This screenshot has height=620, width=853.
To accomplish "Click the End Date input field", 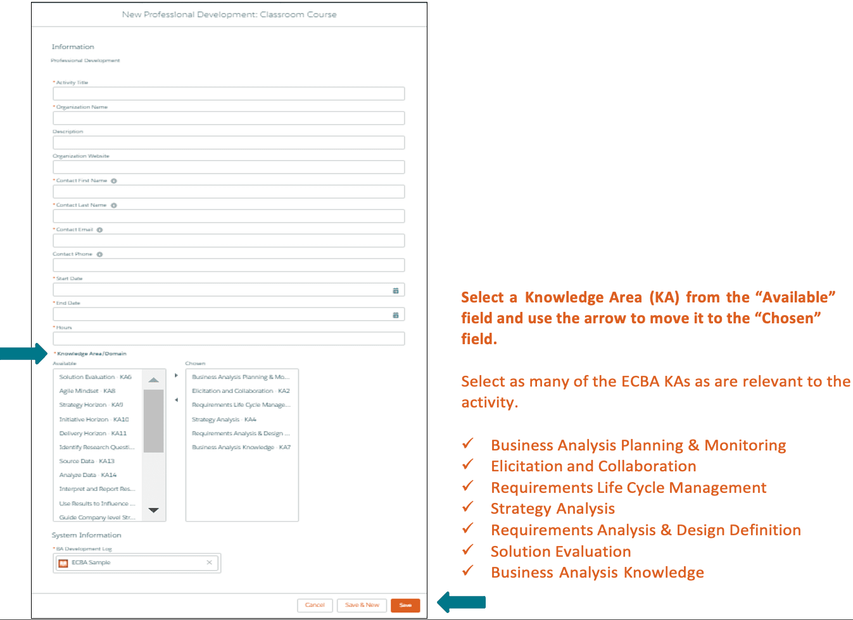I will 229,314.
